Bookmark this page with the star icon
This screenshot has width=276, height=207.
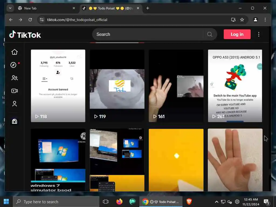242,20
